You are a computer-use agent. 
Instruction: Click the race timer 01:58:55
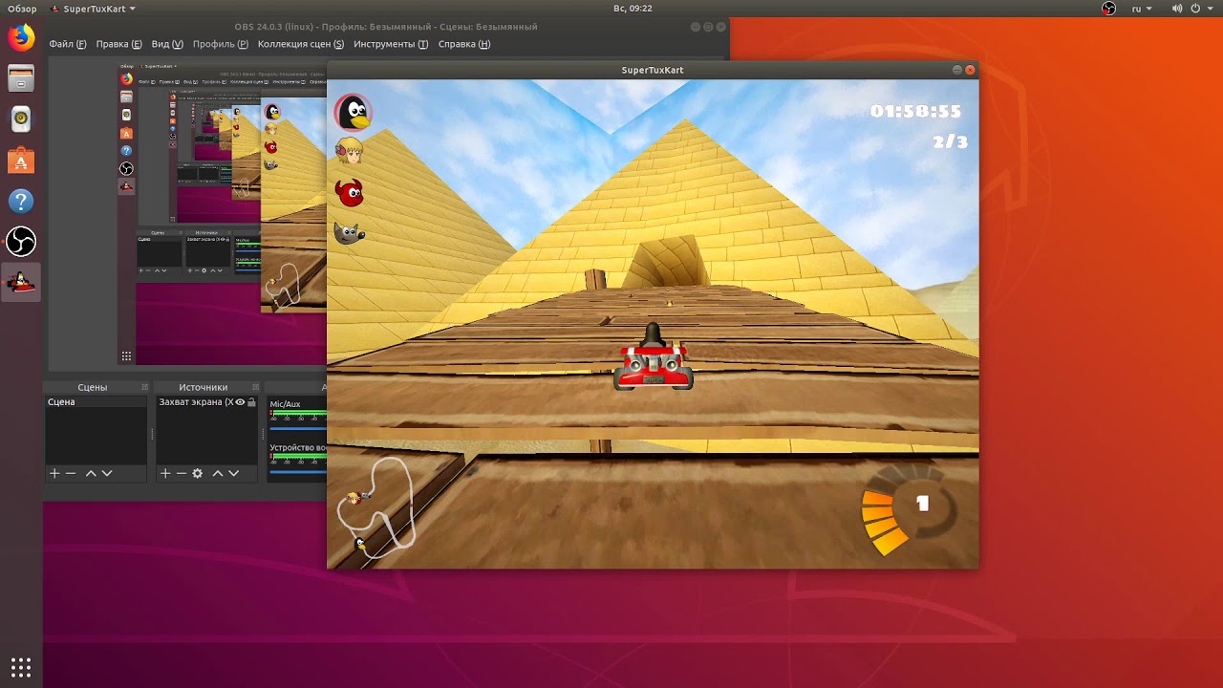(x=915, y=112)
